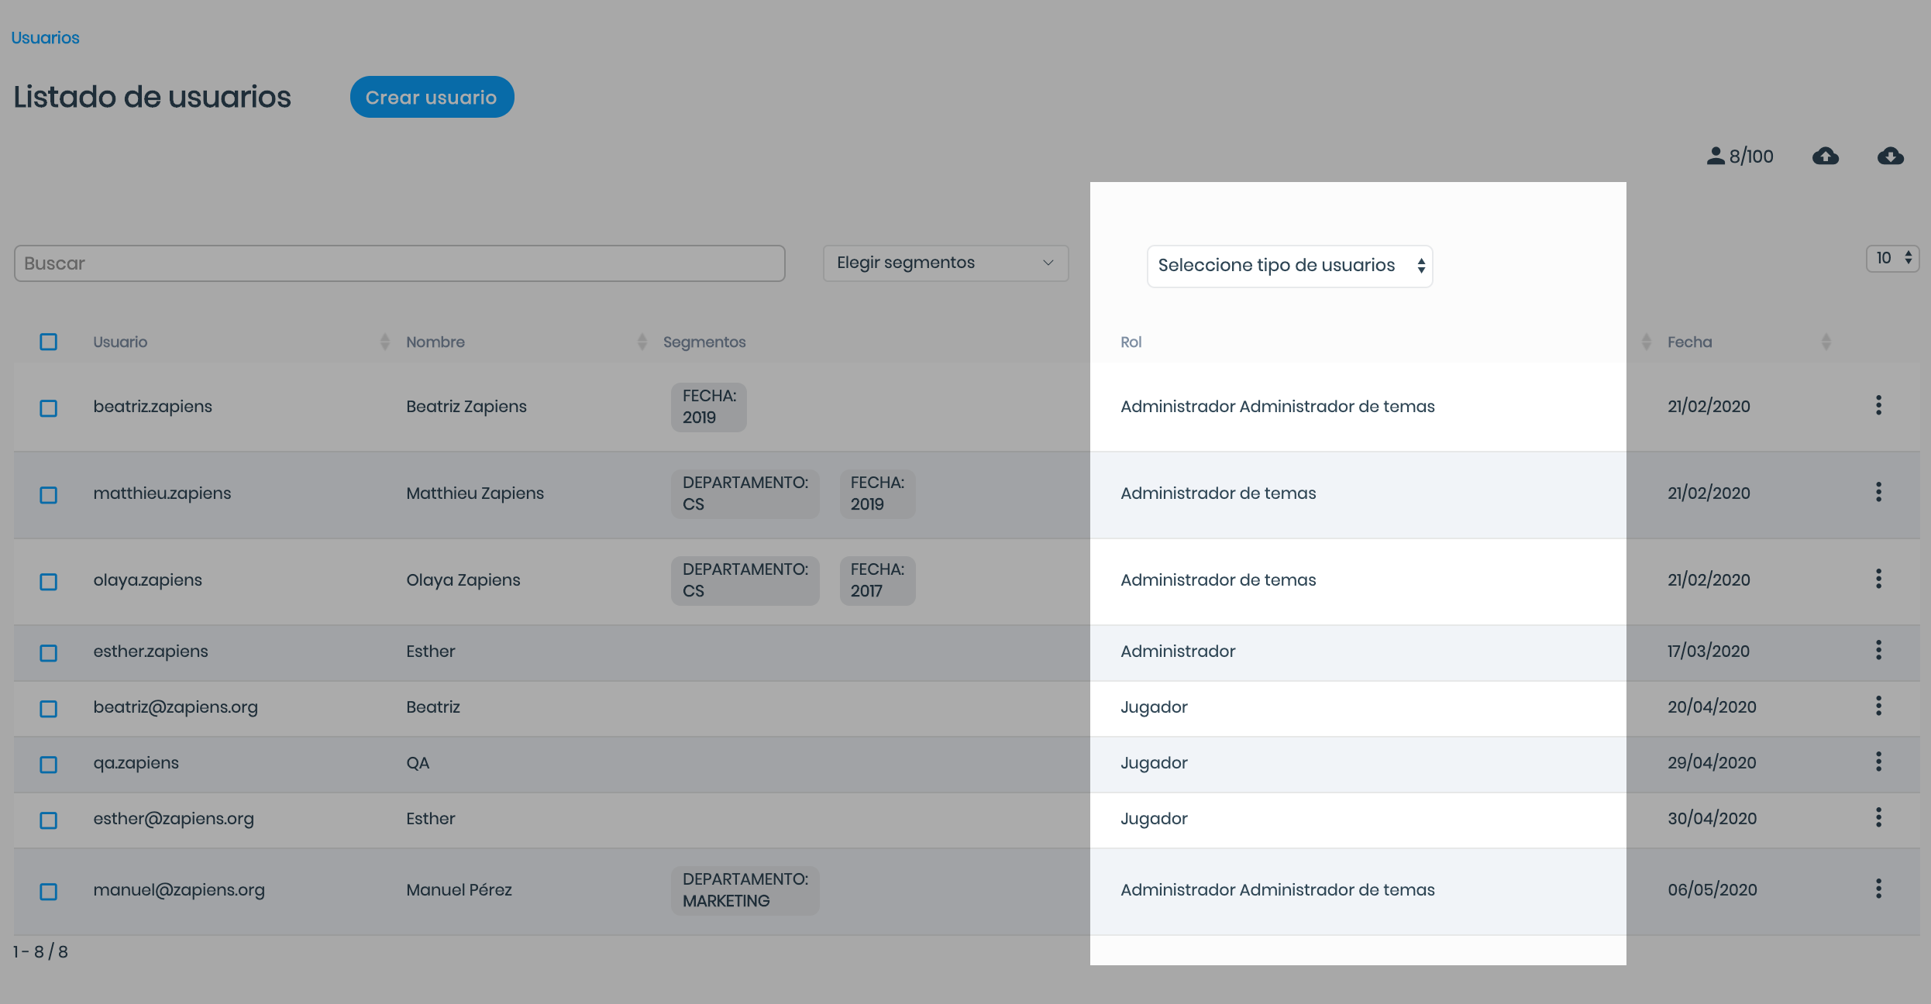Expand the Elegir segmentos dropdown
Viewport: 1931px width, 1004px height.
tap(945, 263)
